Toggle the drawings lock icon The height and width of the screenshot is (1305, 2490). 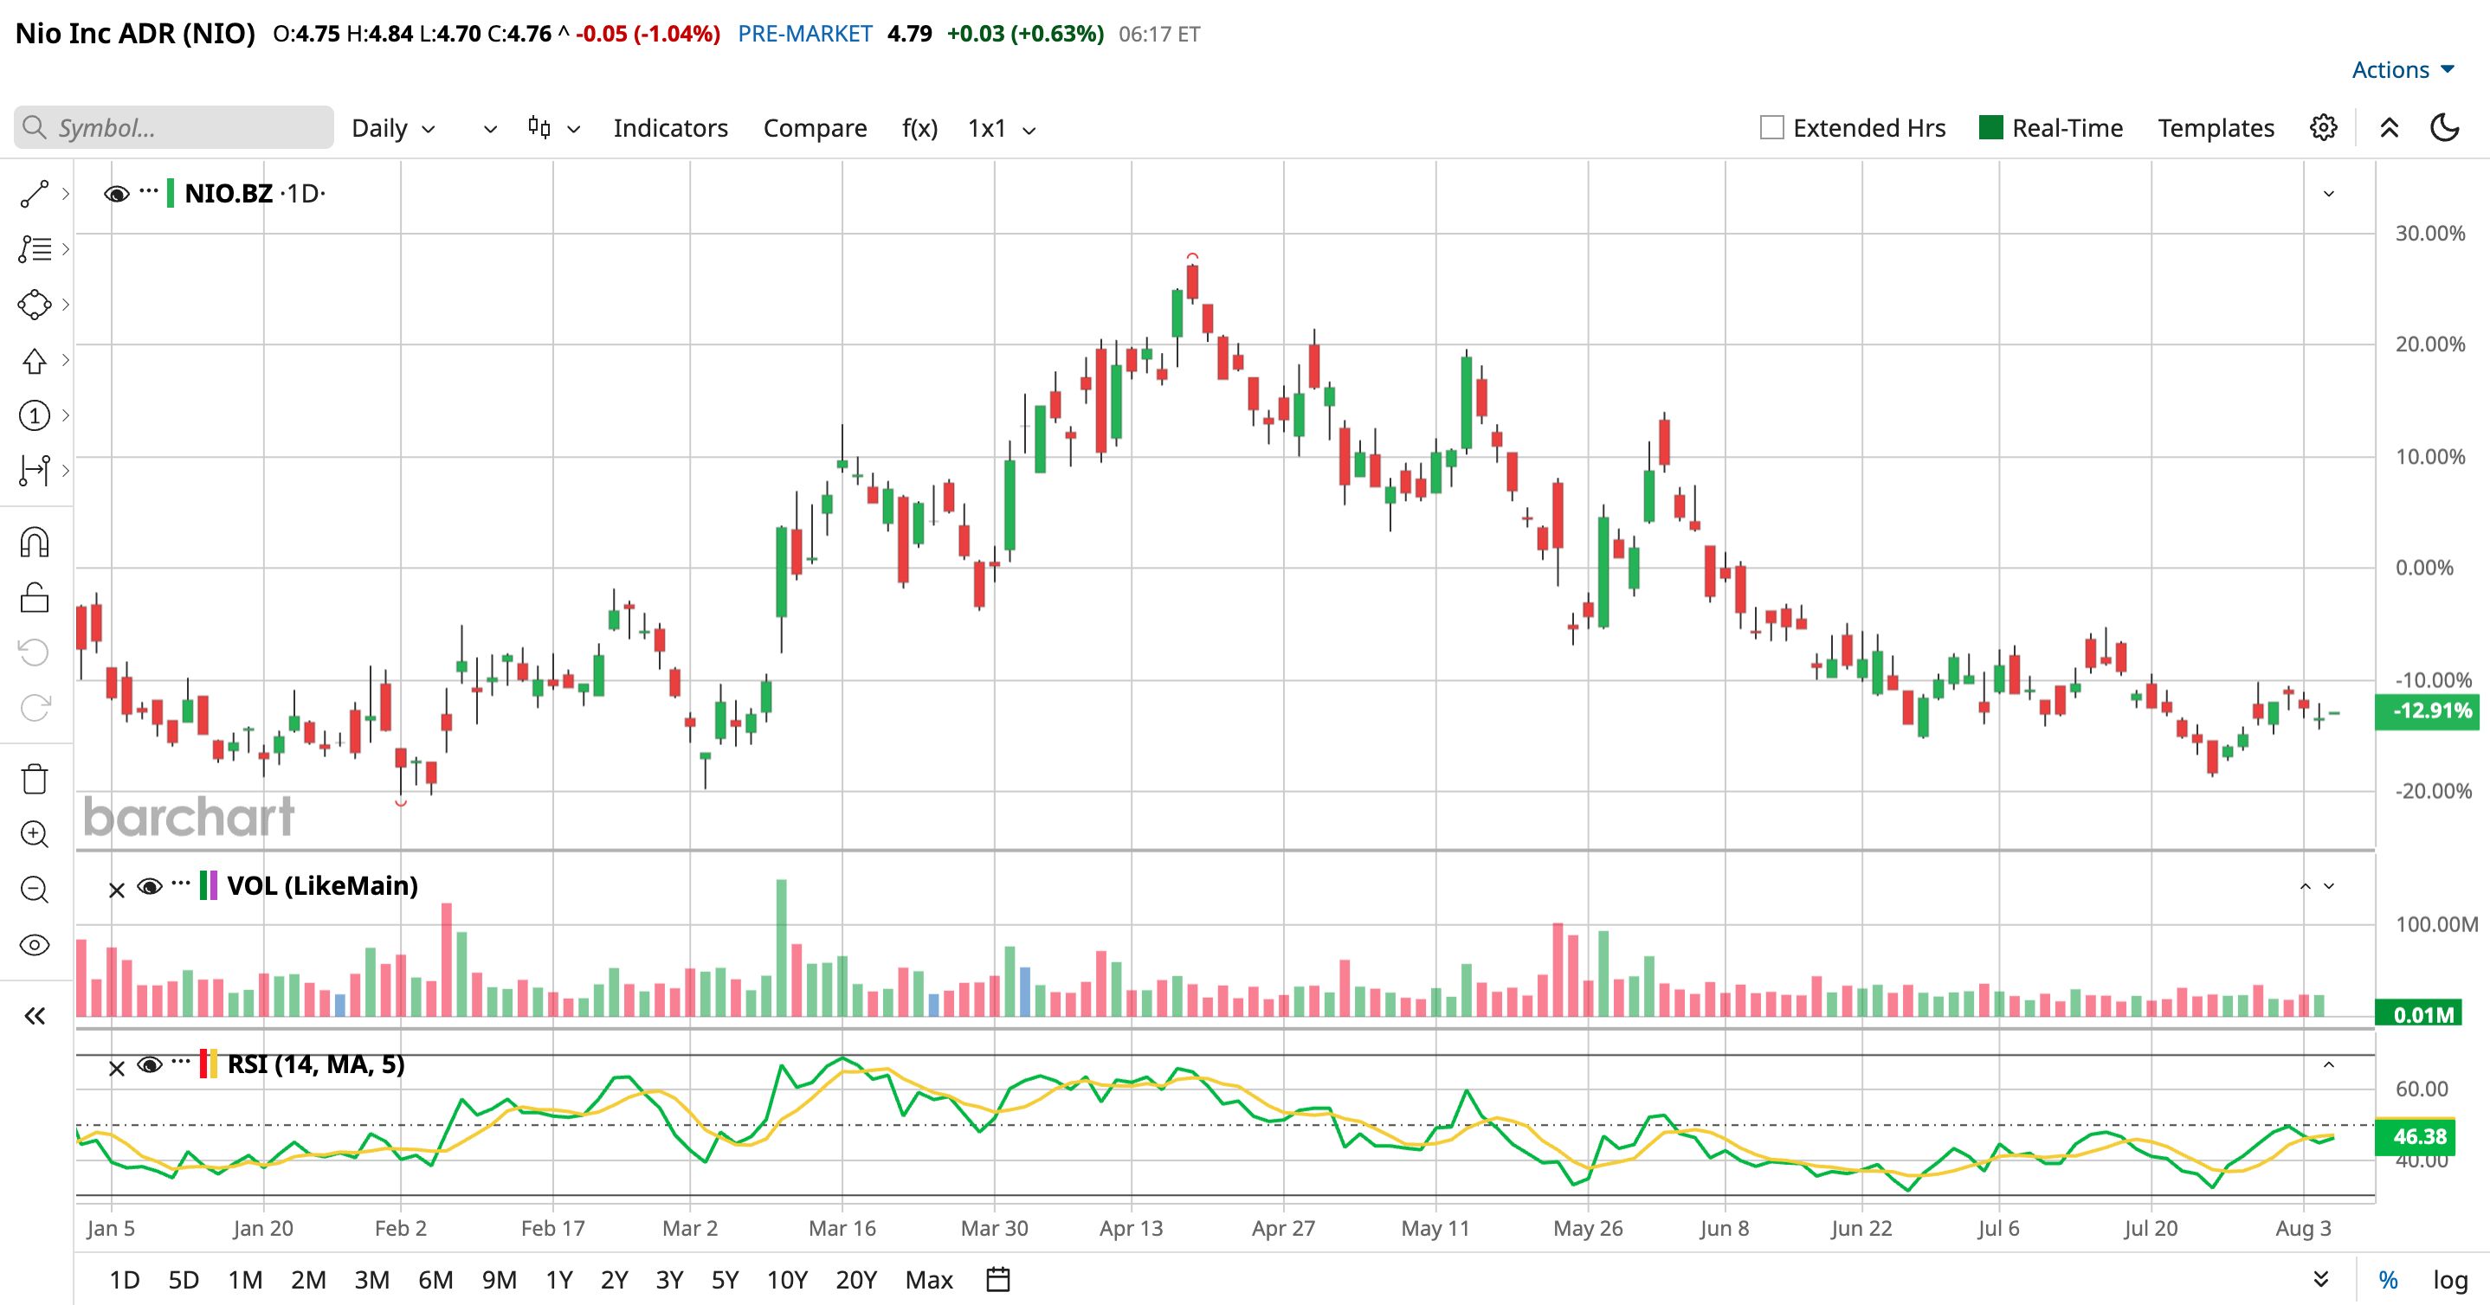35,598
